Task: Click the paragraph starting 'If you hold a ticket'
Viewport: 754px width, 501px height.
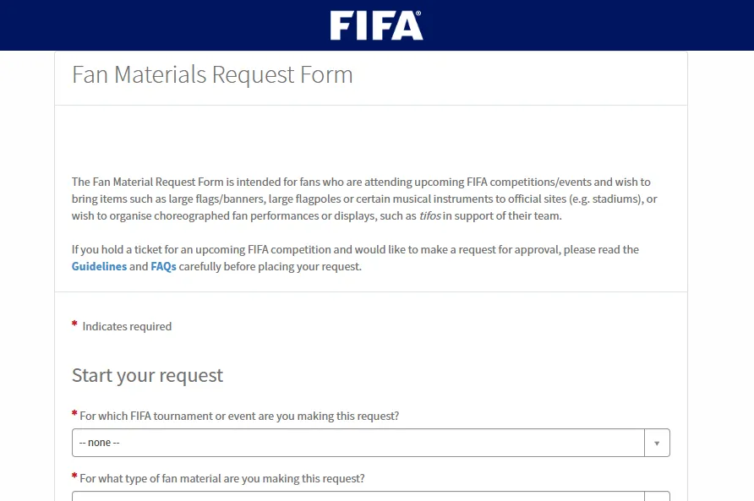Action: tap(355, 250)
